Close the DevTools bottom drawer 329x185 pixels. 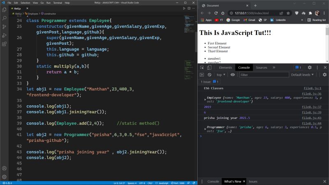point(324,181)
